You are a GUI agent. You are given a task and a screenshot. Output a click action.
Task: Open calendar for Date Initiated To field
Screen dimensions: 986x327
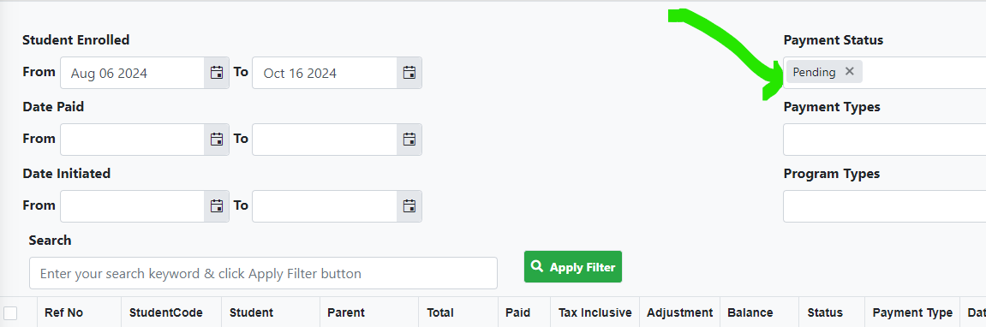(409, 206)
